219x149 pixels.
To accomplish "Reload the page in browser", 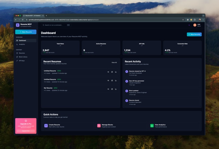I will tap(23, 20).
